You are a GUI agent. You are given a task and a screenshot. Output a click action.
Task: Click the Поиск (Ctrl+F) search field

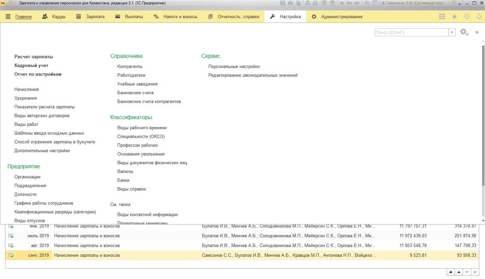click(411, 32)
